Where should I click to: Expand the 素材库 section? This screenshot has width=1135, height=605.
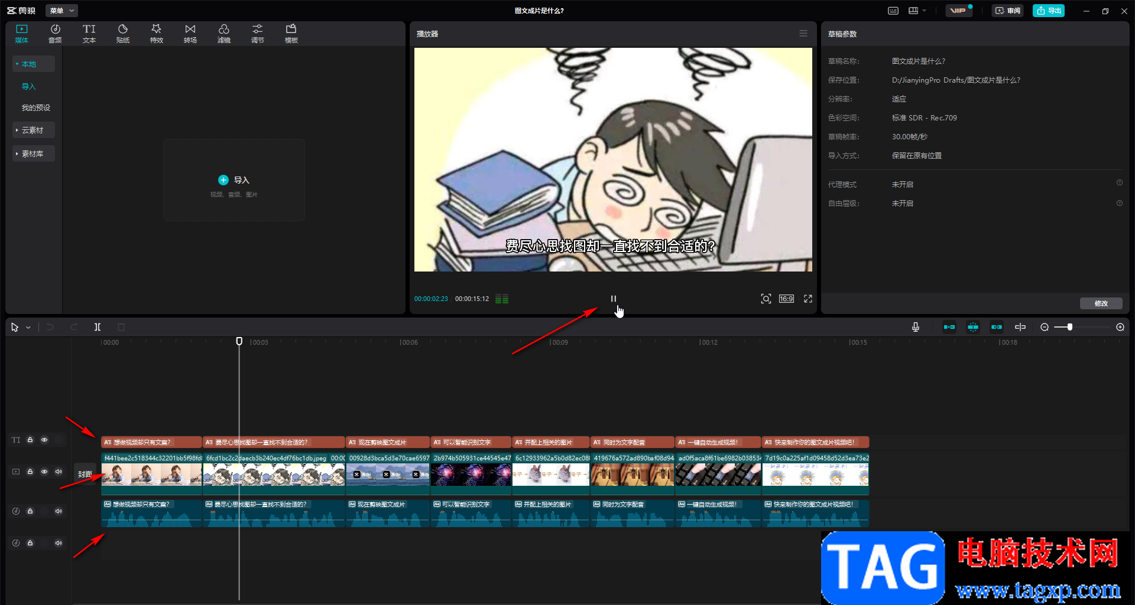(x=34, y=153)
